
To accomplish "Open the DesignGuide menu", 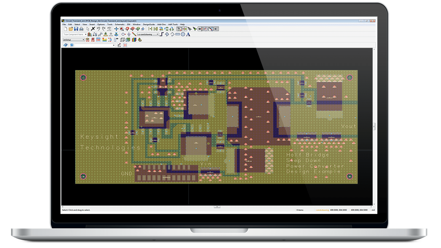I will tap(149, 24).
